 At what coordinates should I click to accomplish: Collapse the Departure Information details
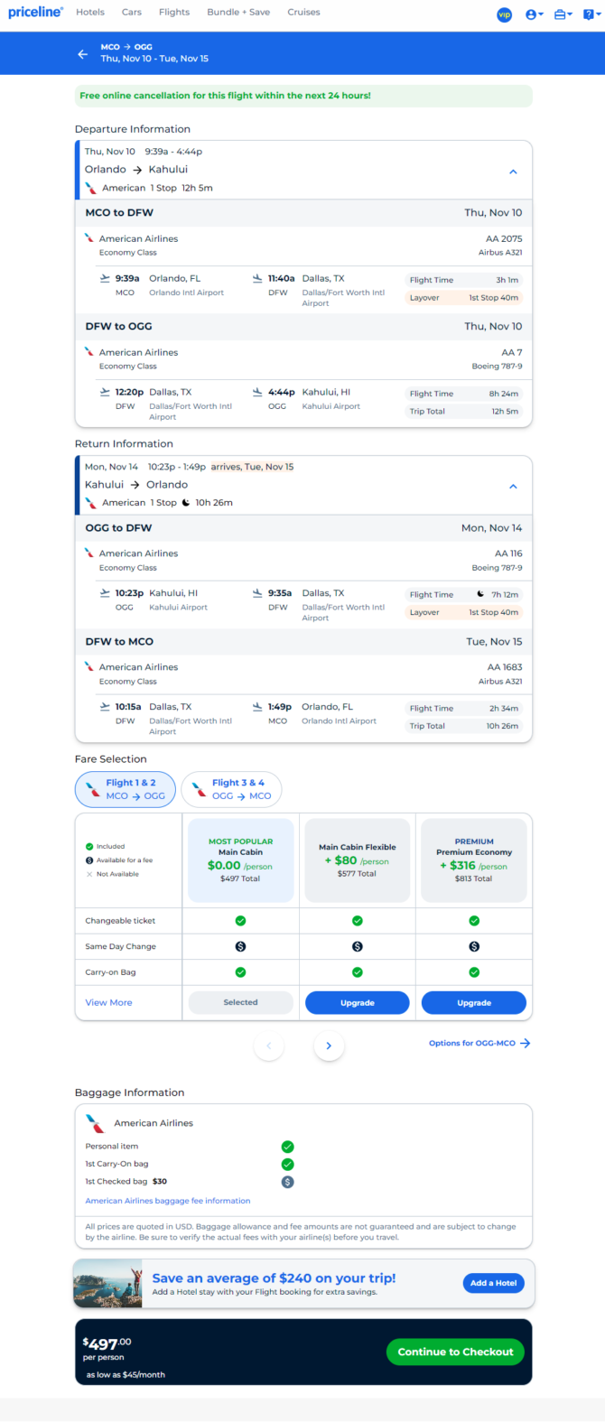point(513,172)
